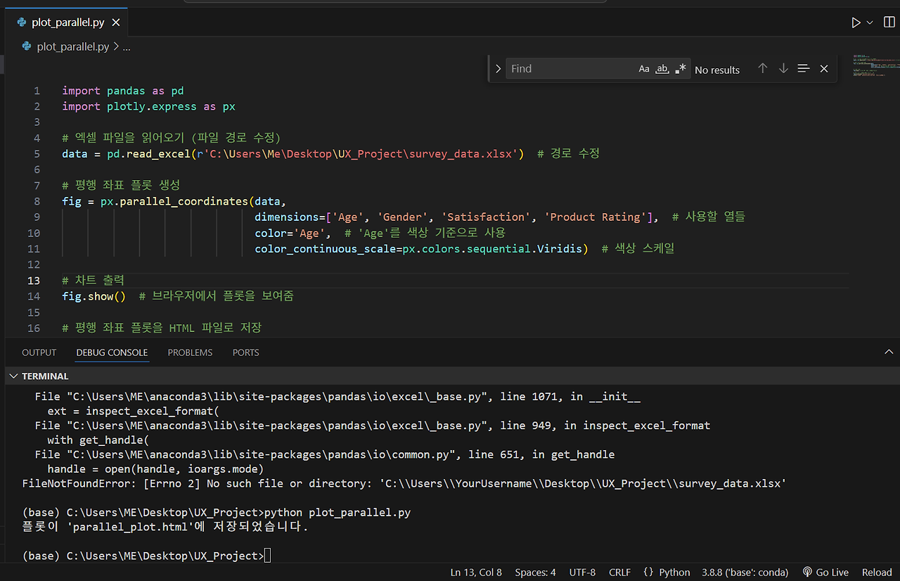
Task: Switch to the OUTPUT panel tab
Action: pyautogui.click(x=39, y=352)
